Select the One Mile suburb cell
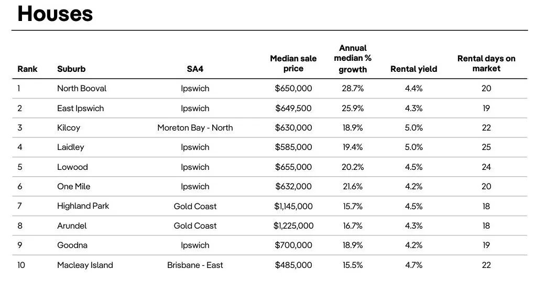This screenshot has width=535, height=301. click(x=74, y=187)
